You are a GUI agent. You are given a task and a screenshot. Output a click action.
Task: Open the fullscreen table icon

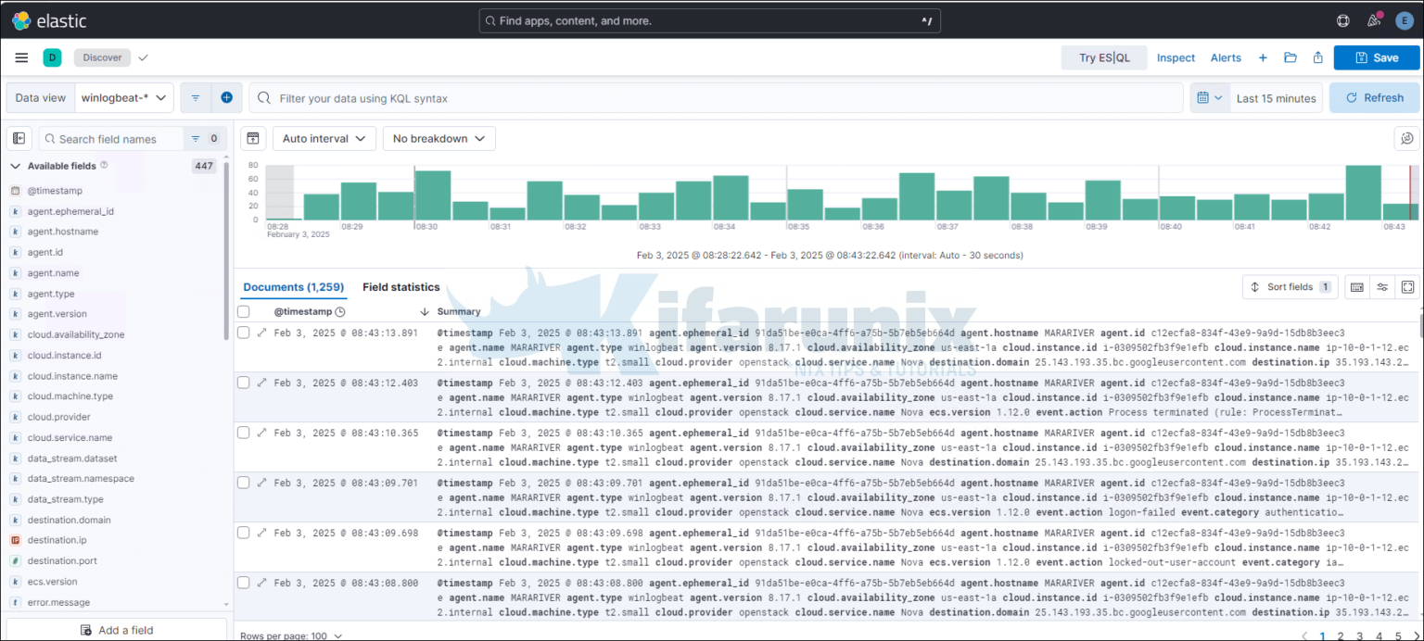[x=1407, y=286]
